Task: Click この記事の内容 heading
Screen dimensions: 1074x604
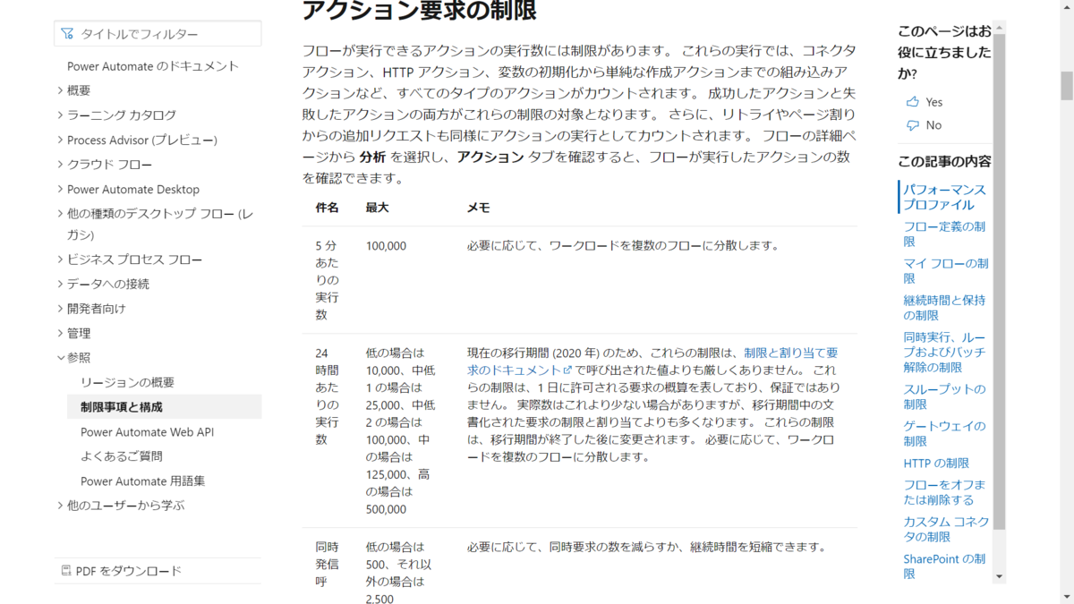Action: (944, 161)
